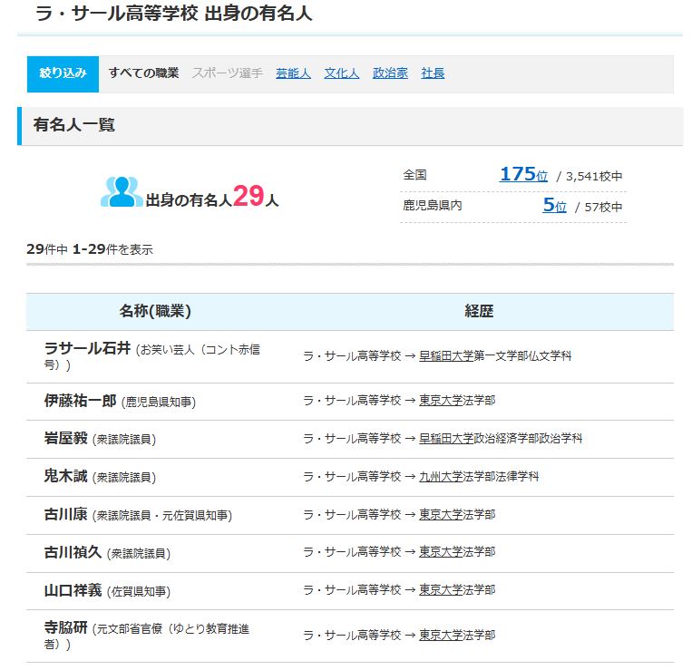Select the すべての職業 filter tab
Viewport: 692px width, 670px height.
[x=143, y=73]
